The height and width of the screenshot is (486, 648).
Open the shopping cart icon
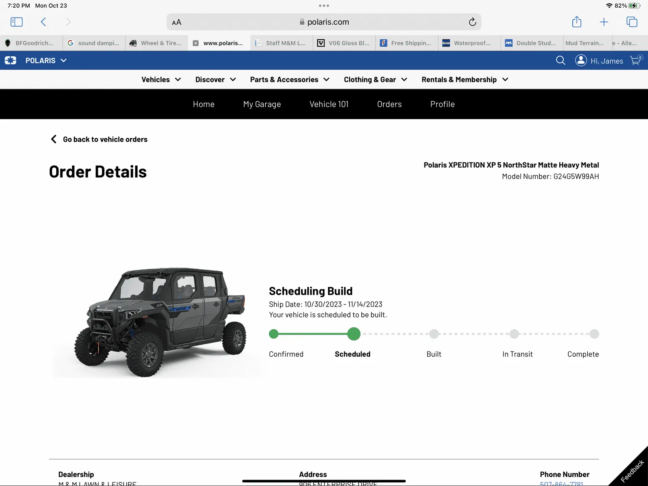(x=636, y=60)
